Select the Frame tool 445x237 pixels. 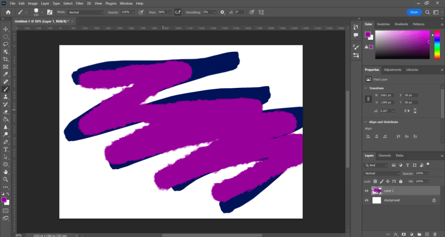[x=6, y=67]
